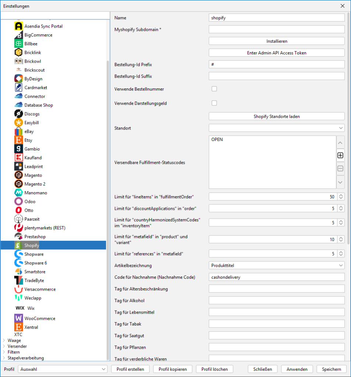This screenshot has height=377, width=351.
Task: Select Shopware 6 in the sidebar list
Action: [35, 263]
